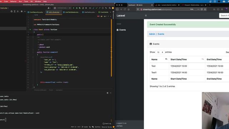Click the Firefox back button
This screenshot has width=229, height=129.
[117, 9]
